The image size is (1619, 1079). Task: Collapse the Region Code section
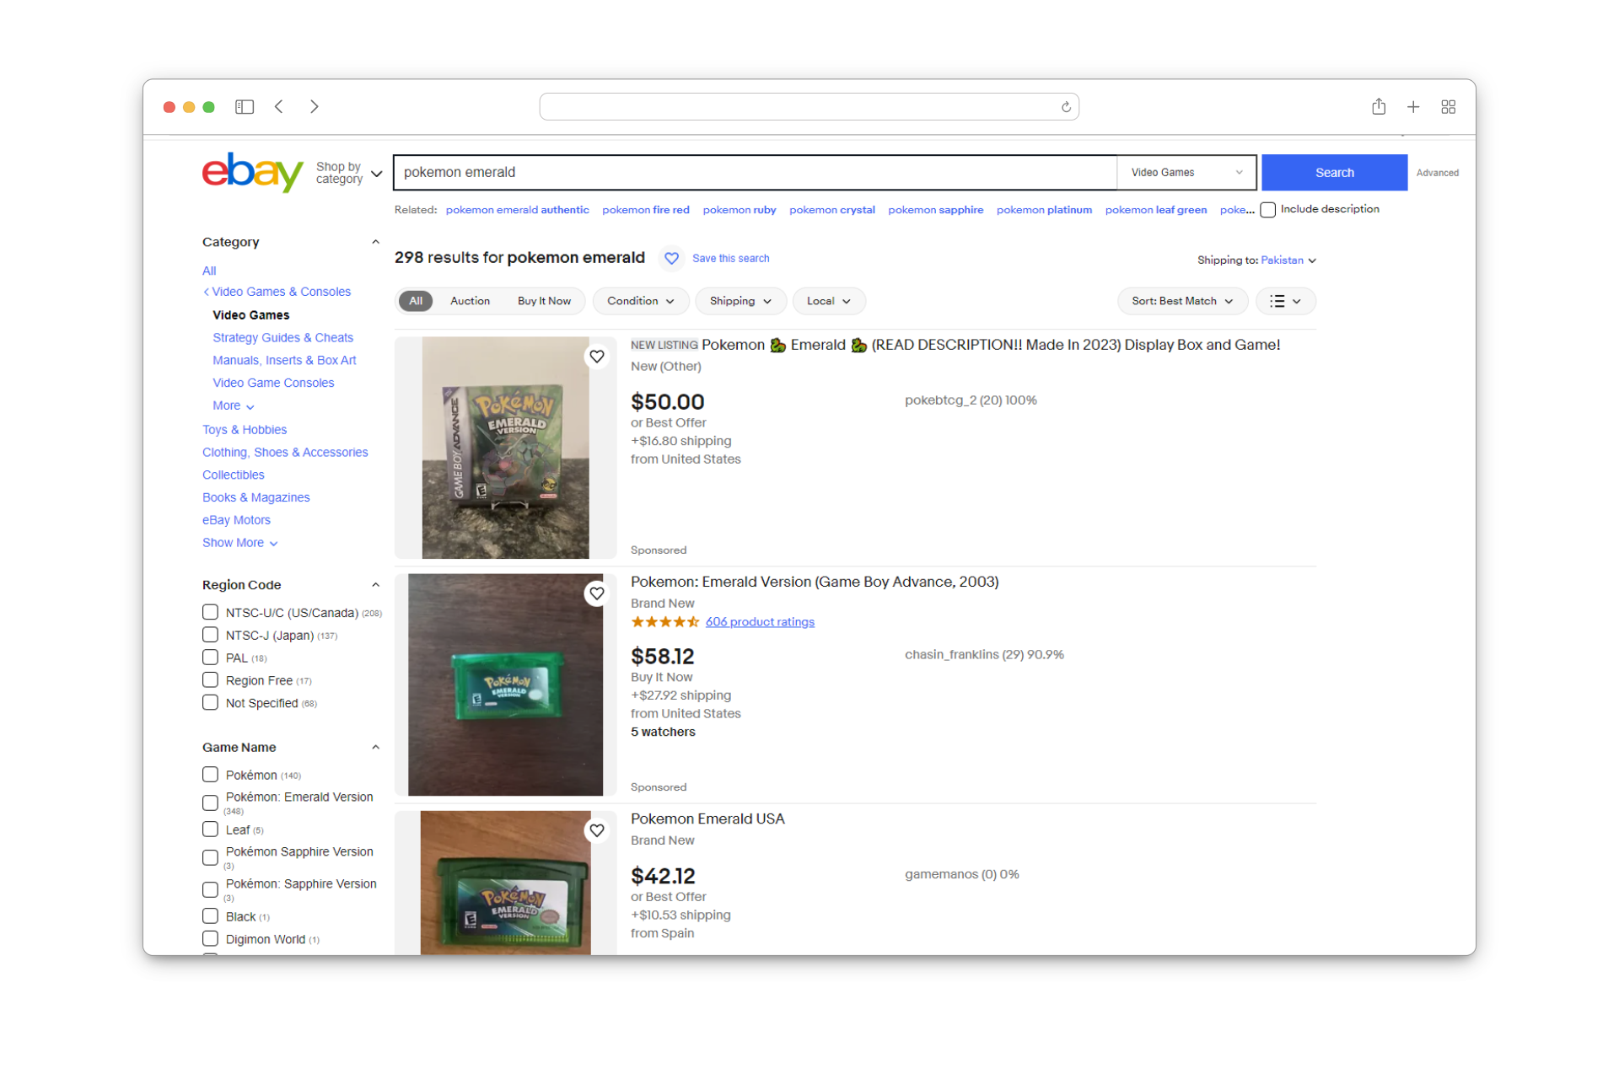(x=375, y=584)
